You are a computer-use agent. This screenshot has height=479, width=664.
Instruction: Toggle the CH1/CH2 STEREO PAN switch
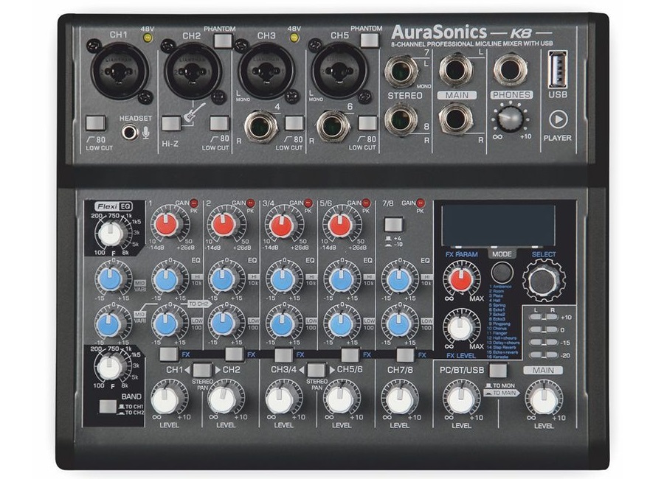(201, 370)
